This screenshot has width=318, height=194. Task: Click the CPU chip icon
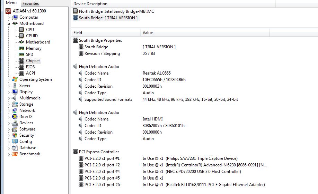[21, 29]
